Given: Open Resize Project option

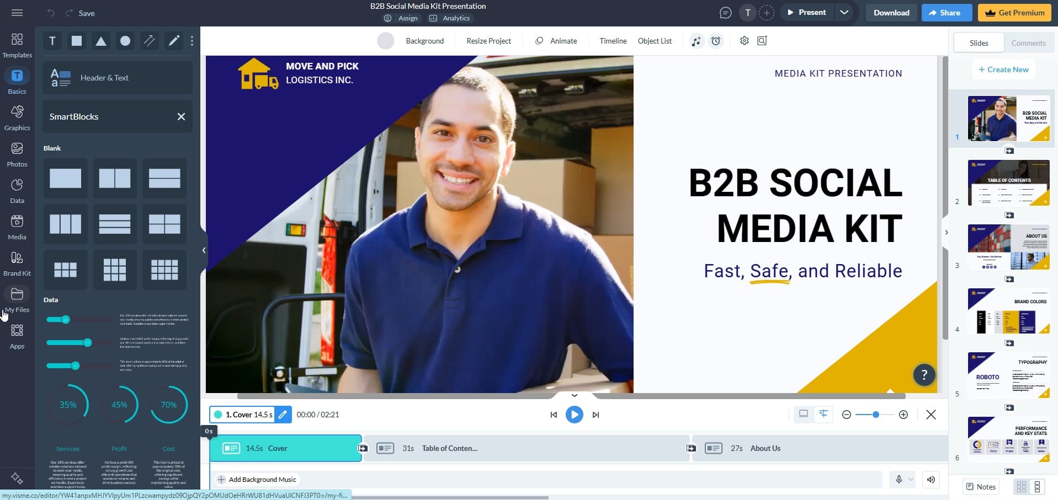Looking at the screenshot, I should click(488, 41).
